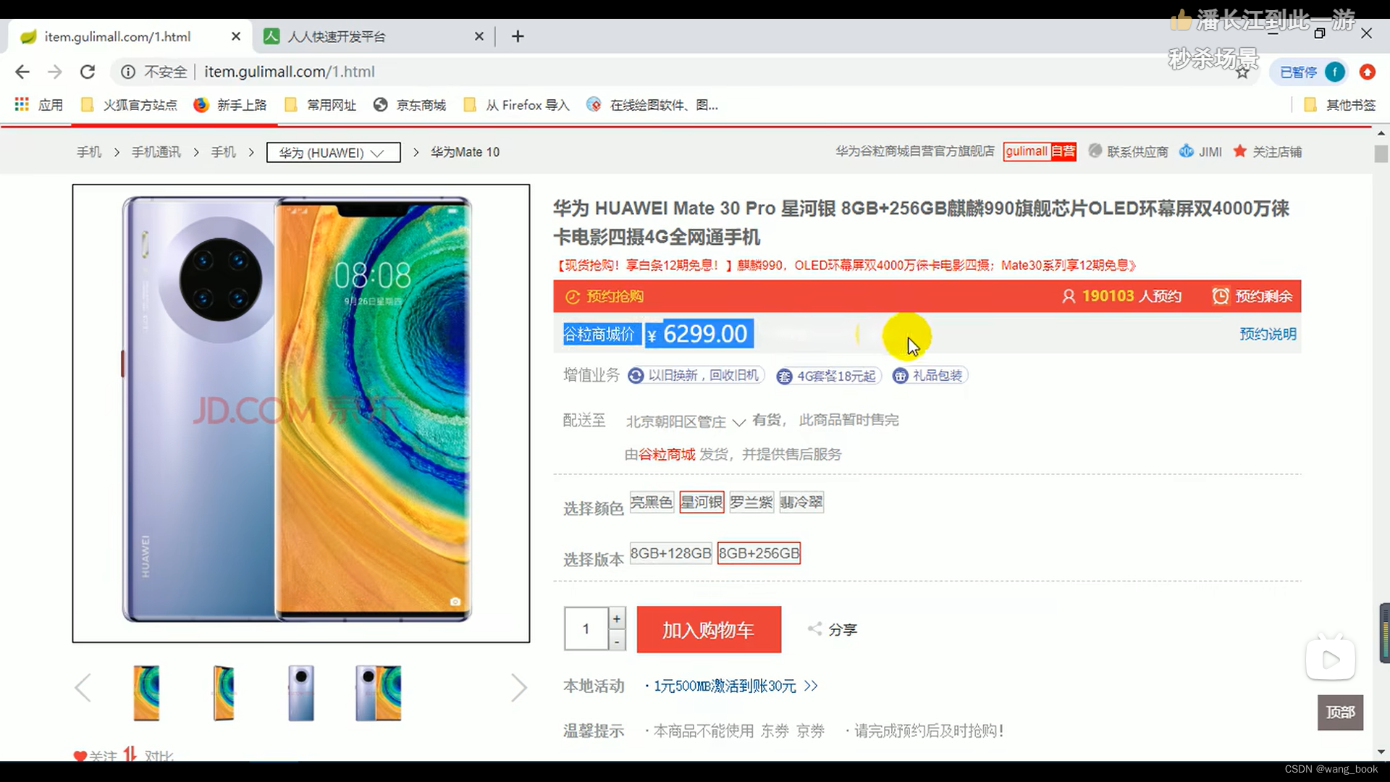Click the page scrollbar down arrow

pos(1381,752)
